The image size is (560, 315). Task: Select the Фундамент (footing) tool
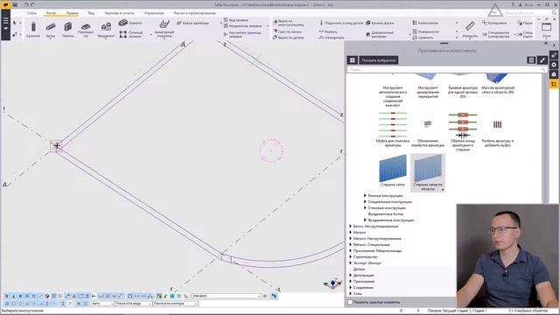[x=106, y=30]
